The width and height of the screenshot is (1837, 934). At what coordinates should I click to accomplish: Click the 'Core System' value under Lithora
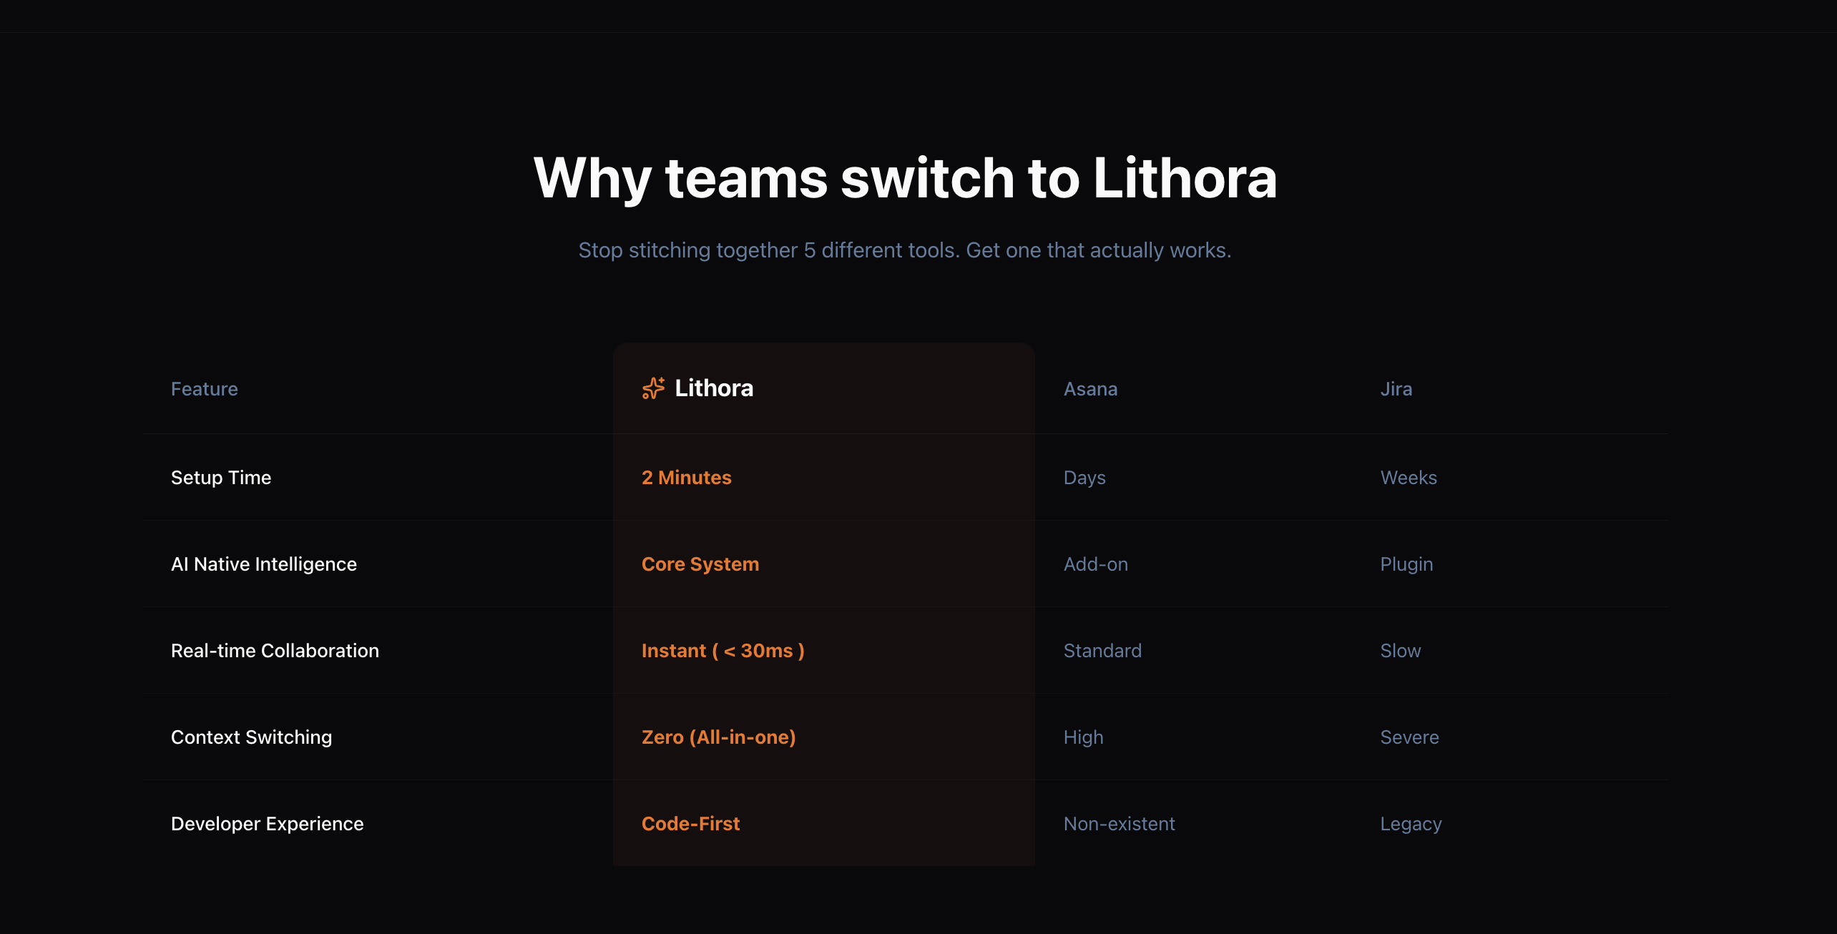tap(700, 564)
